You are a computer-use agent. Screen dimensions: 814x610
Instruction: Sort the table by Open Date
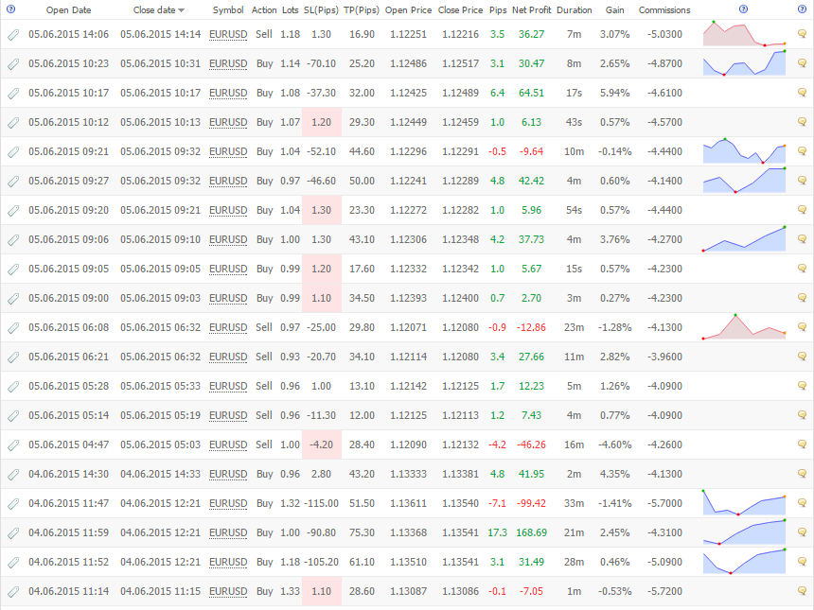(68, 9)
